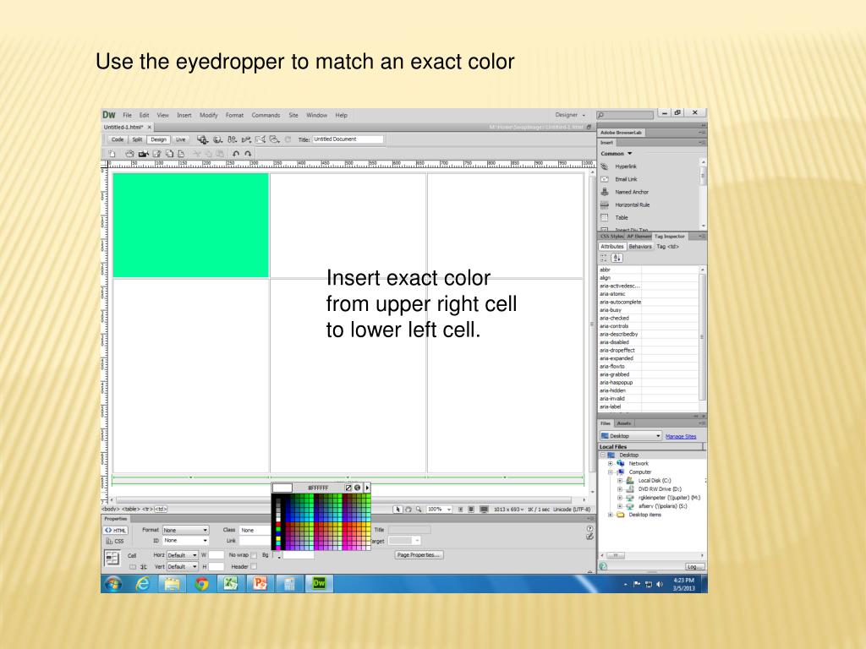Open the Desktop site dropdown in Files panel

(x=630, y=436)
